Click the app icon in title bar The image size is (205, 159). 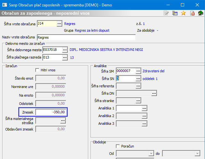pyautogui.click(x=4, y=5)
